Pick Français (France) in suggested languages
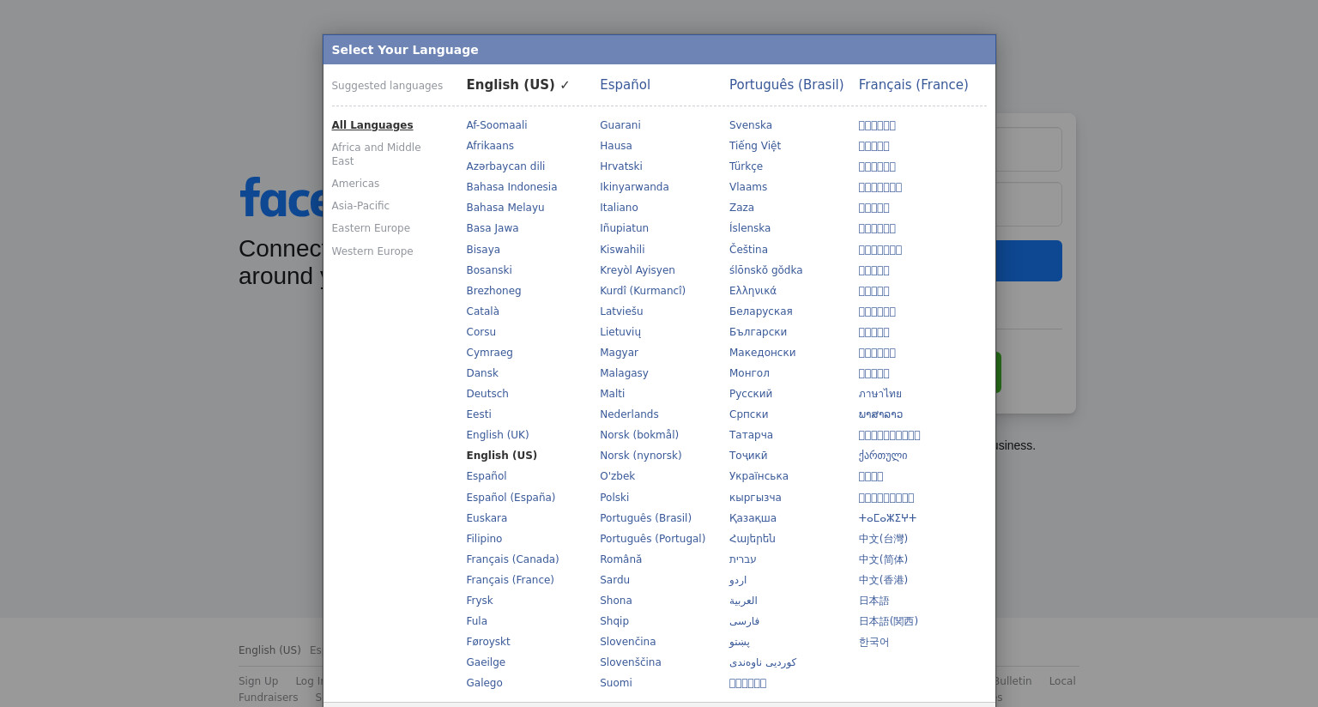The image size is (1318, 707). click(913, 85)
